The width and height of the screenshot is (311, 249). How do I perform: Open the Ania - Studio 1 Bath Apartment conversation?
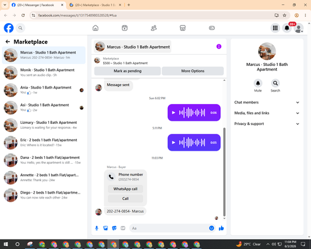coord(44,90)
